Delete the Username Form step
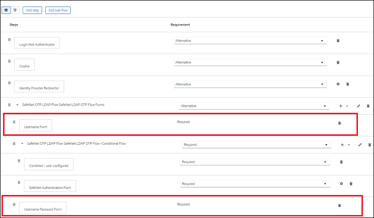The image size is (374, 218). pyautogui.click(x=339, y=123)
